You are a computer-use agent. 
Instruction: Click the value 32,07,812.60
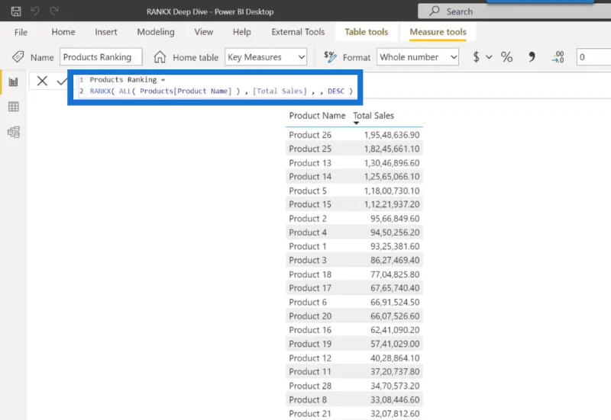pyautogui.click(x=395, y=414)
